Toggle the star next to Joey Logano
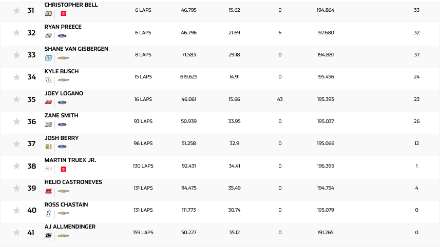440x247 pixels. click(x=16, y=99)
